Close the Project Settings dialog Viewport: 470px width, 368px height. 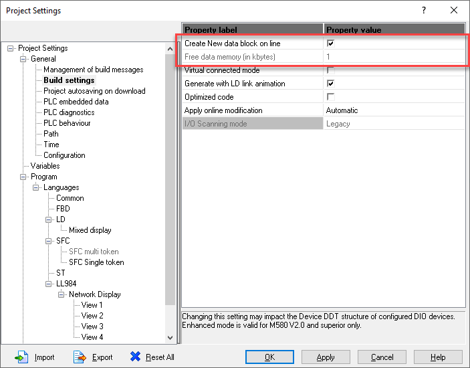(x=454, y=10)
